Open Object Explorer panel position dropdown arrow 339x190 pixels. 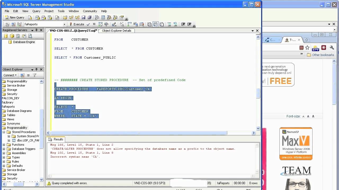click(x=32, y=70)
